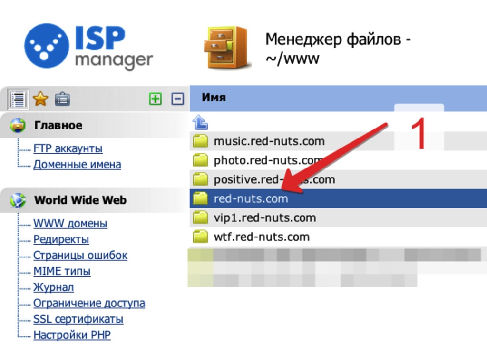Click the file manager cabinet icon
Viewport: 487px width, 346px height.
227,47
